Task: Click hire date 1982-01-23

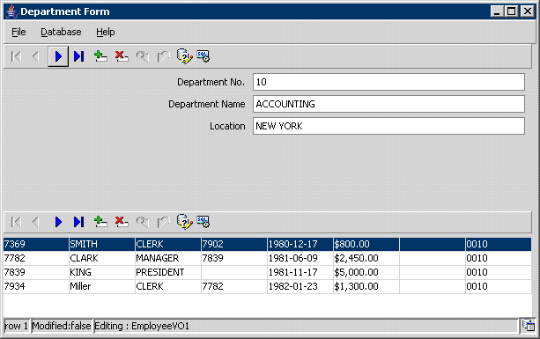Action: 300,286
